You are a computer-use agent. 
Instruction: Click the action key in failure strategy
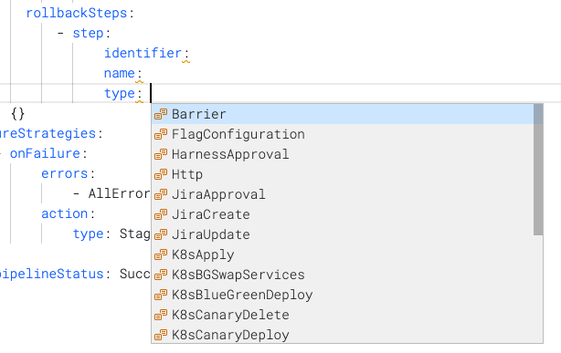[64, 213]
